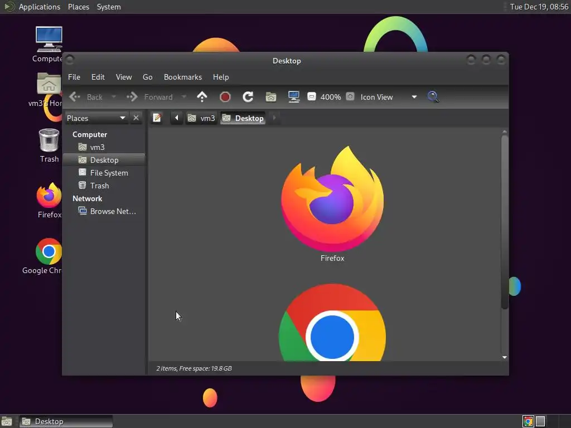Open the Forward history dropdown arrow
The height and width of the screenshot is (428, 571).
184,97
